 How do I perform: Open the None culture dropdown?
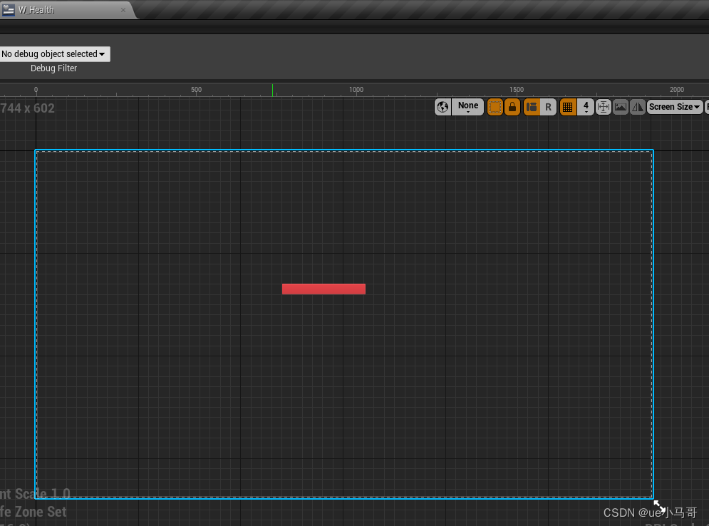(x=468, y=107)
